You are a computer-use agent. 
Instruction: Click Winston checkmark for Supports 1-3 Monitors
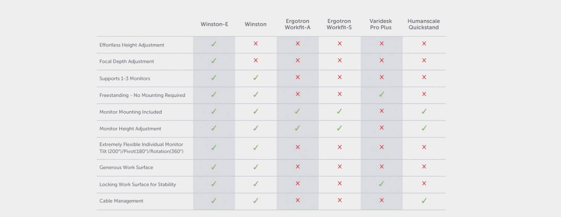click(255, 77)
